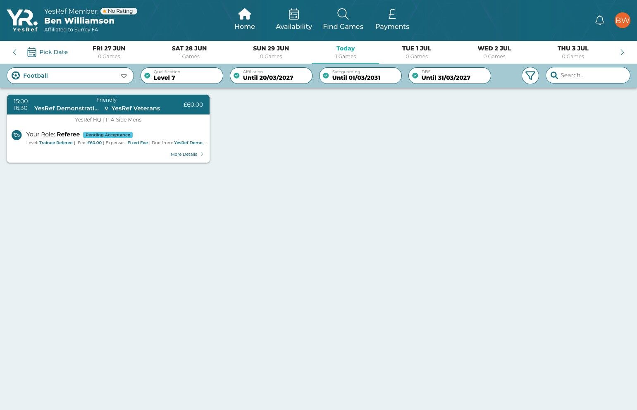Open the Football sport dropdown
Viewport: 637px width, 410px height.
(70, 76)
